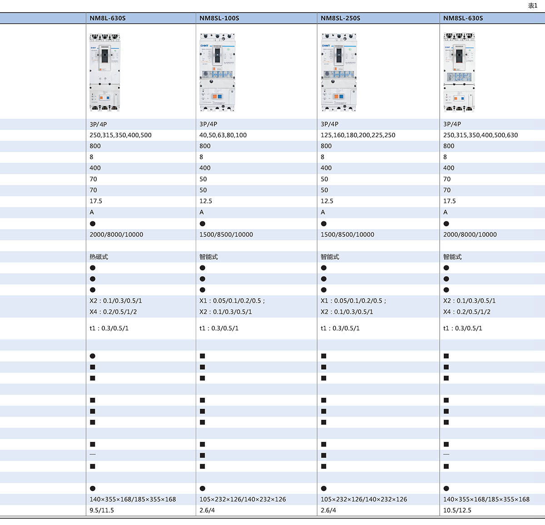The width and height of the screenshot is (545, 525).
Task: Click the 10.5/12.5 weight value
Action: pyautogui.click(x=457, y=510)
